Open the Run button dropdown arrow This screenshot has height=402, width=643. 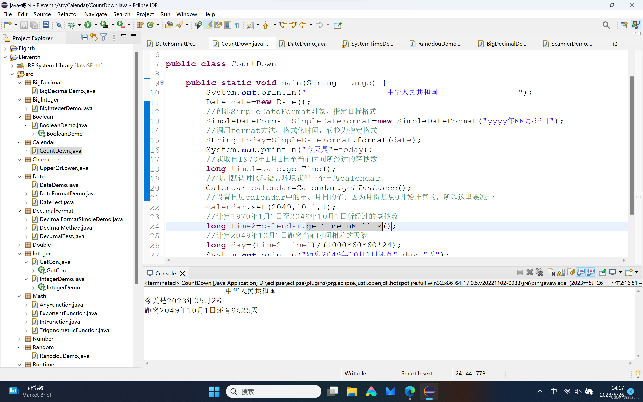click(x=96, y=25)
